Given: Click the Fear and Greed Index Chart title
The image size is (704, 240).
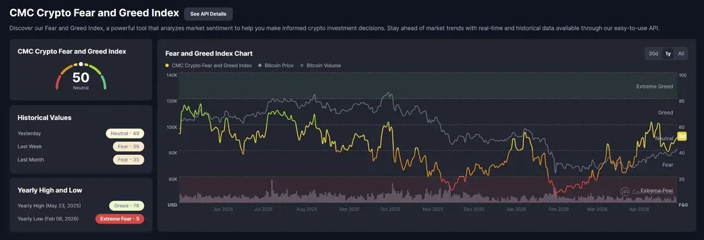Looking at the screenshot, I should 209,53.
